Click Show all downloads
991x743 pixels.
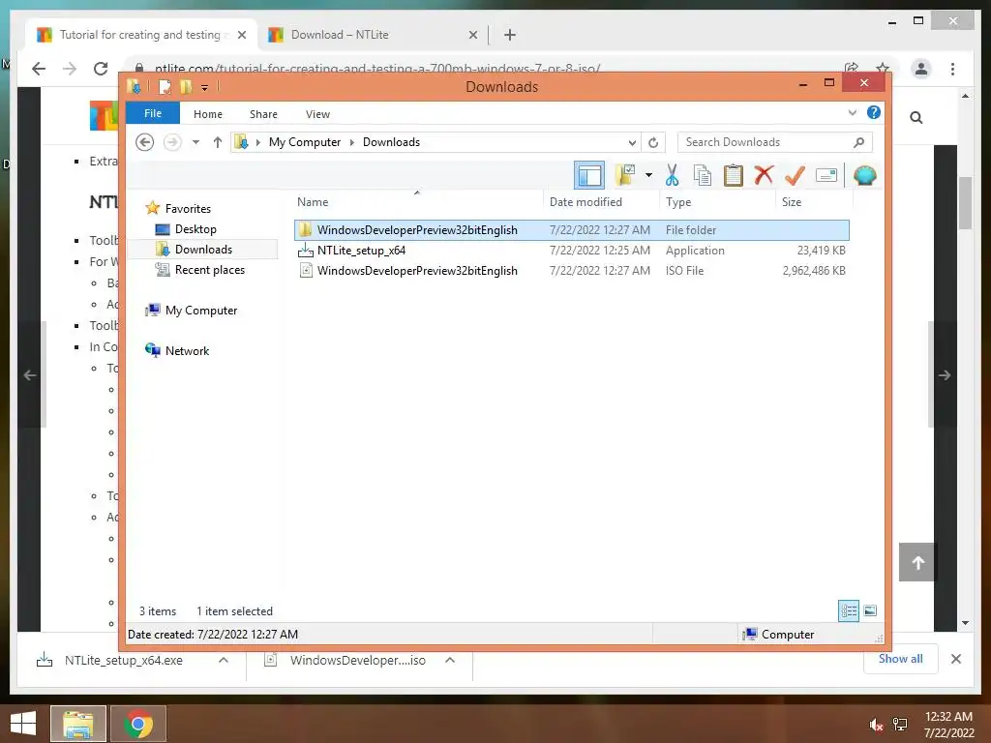click(x=900, y=659)
